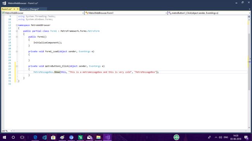Viewport: 252px width, 141px height.
Task: Click the "MetroMessageBox" title string on line 28
Action: [x=145, y=72]
